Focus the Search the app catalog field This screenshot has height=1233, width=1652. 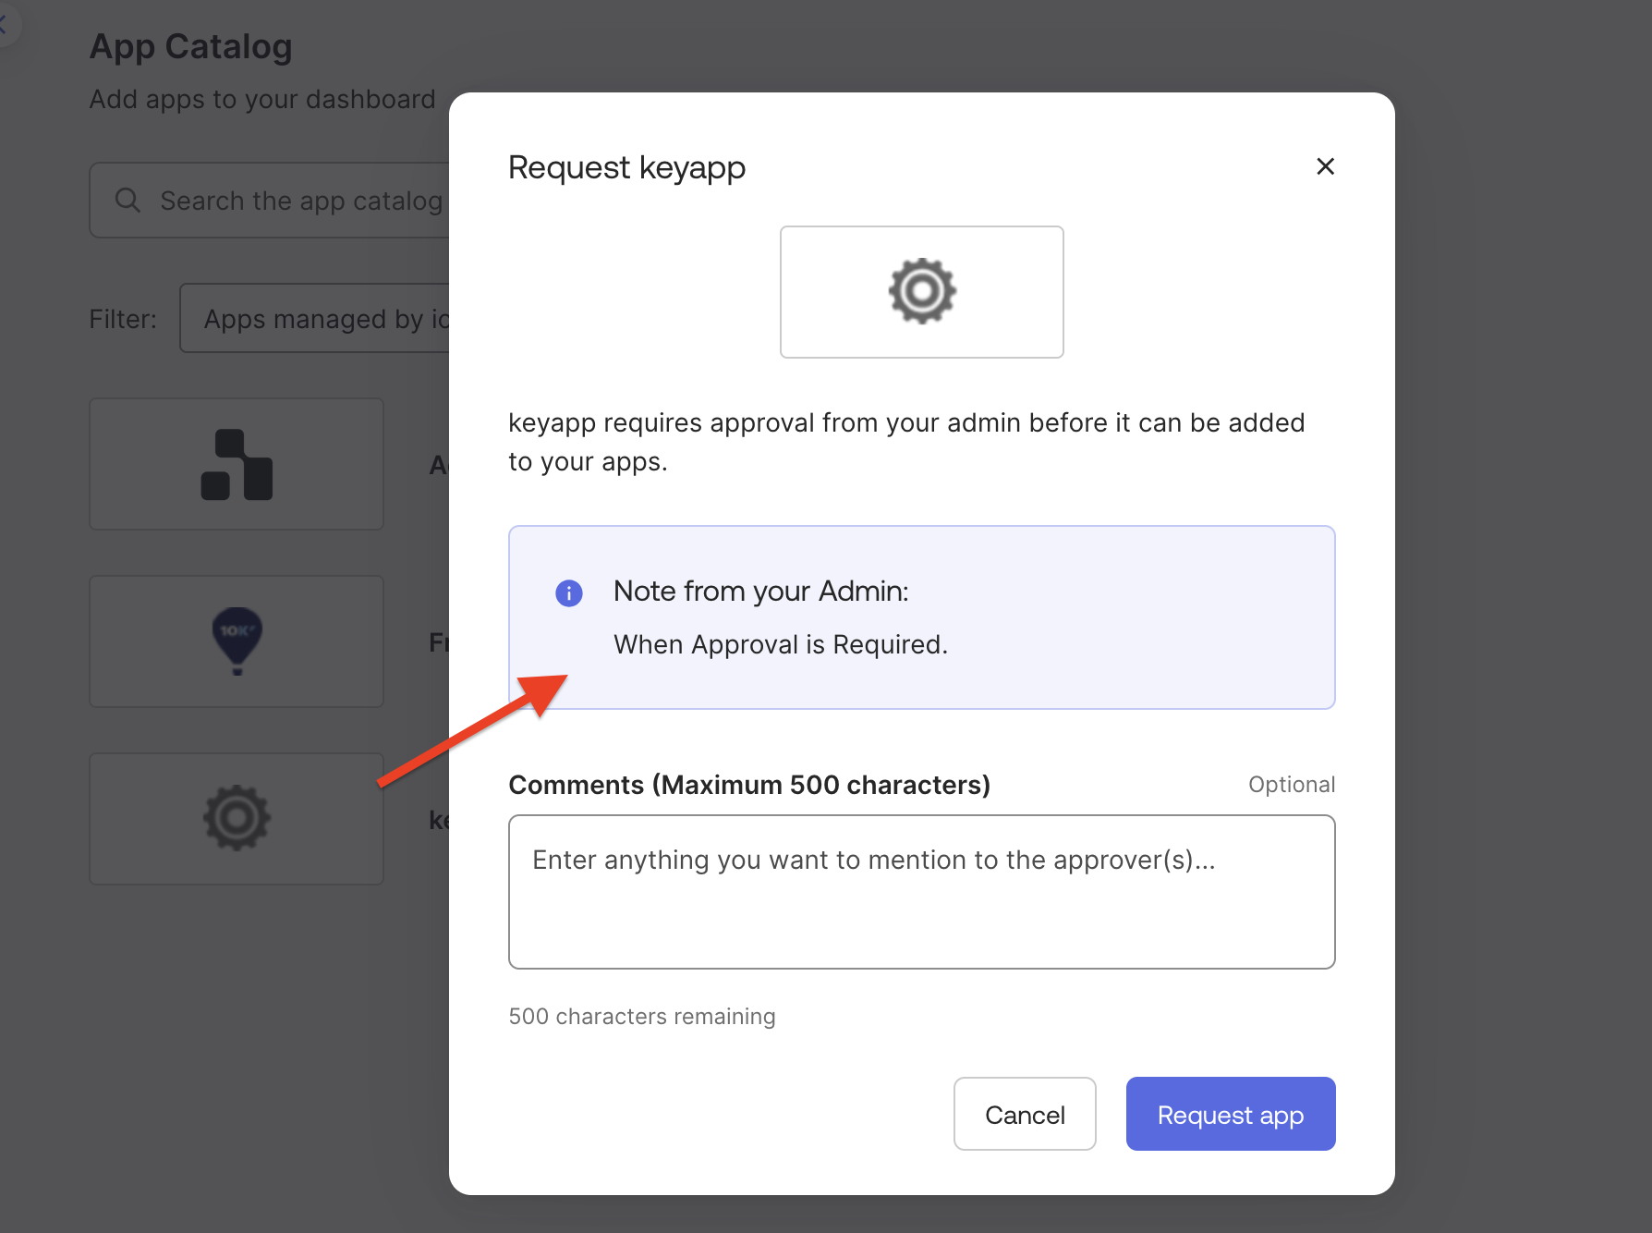(x=270, y=201)
